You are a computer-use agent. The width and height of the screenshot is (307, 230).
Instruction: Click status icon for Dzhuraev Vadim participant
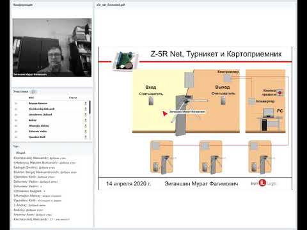coord(86,132)
